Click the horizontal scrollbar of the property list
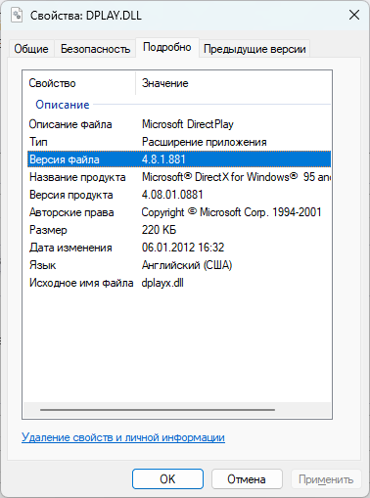The height and width of the screenshot is (498, 370). [158, 410]
